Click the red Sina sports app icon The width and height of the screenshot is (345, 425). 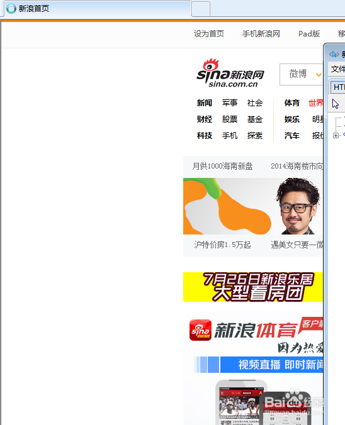coord(200,330)
